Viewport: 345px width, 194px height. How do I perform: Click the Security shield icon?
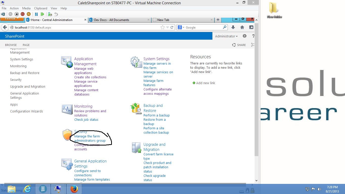click(x=67, y=135)
